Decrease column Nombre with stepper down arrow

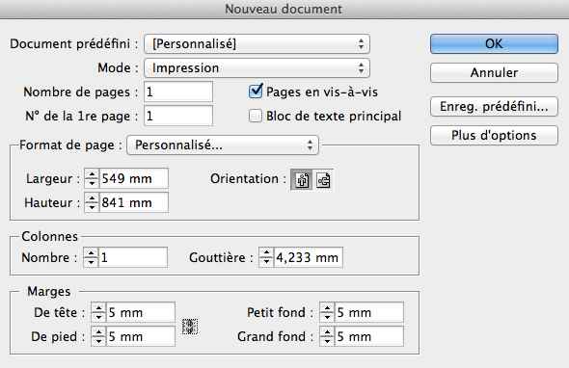91,262
